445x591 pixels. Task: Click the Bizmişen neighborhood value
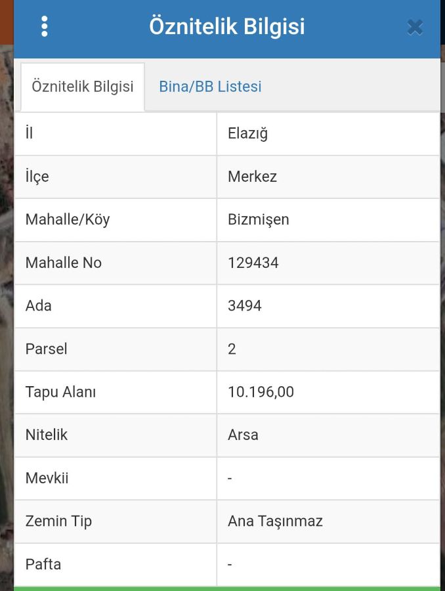(x=259, y=219)
